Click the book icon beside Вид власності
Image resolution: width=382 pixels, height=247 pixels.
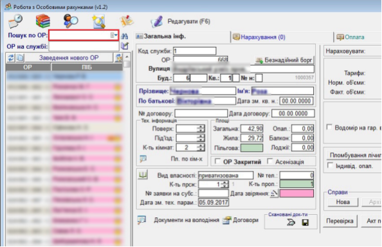tap(143, 175)
